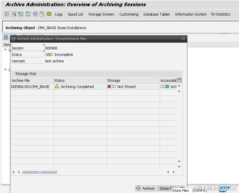
Task: Click the Vermerk label
Action: point(18,61)
